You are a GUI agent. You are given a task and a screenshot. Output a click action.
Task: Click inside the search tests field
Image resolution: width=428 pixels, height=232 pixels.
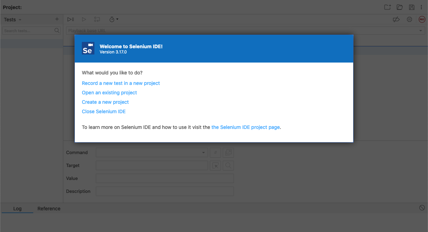[x=28, y=30]
